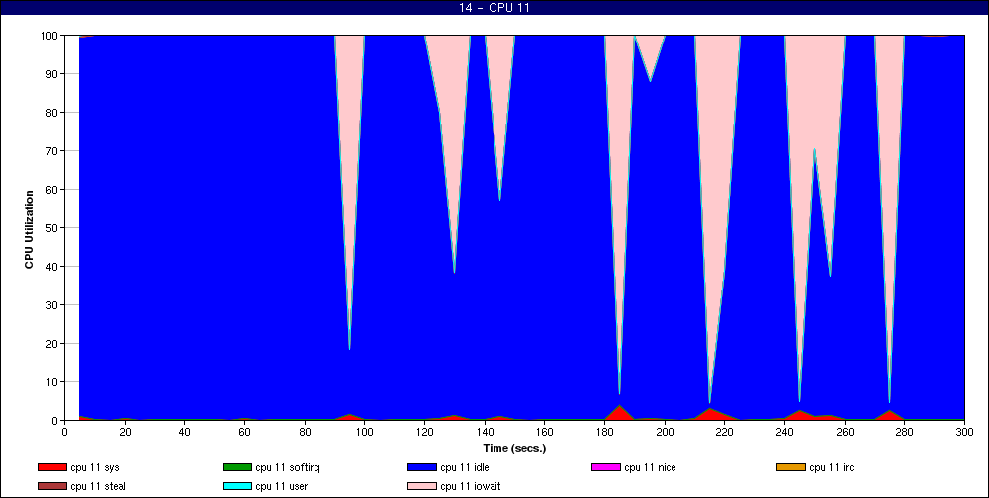
Task: Click the pink cpu 11 iowait legend swatch
Action: coord(422,487)
